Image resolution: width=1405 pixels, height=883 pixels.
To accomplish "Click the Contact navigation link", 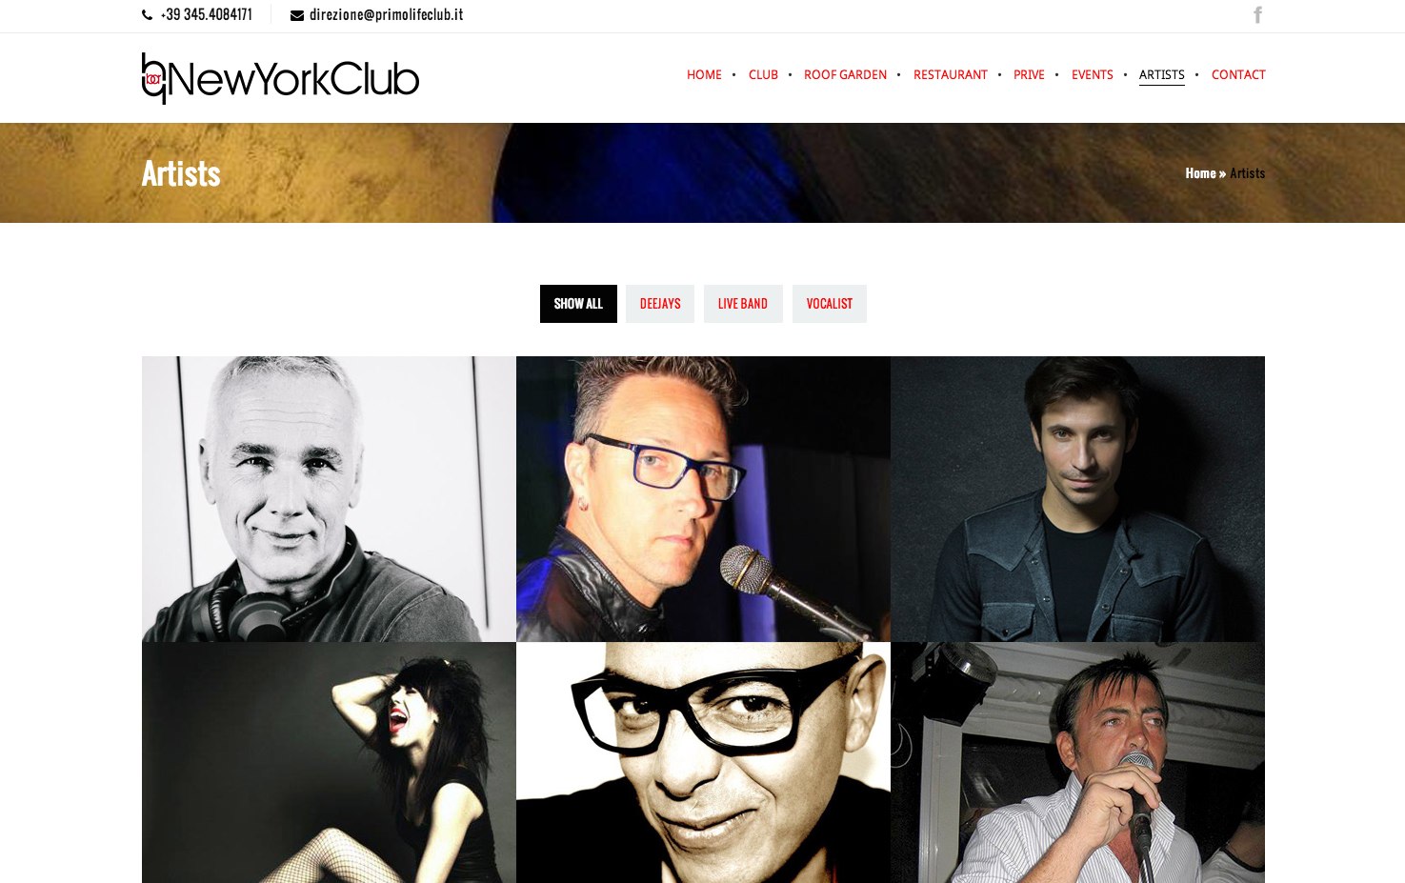I will (x=1238, y=74).
